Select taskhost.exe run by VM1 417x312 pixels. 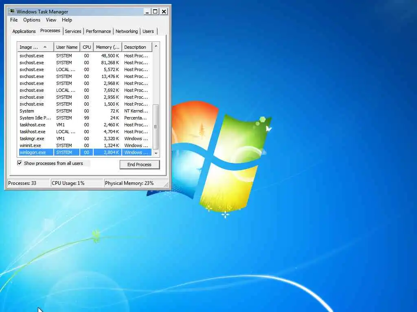pyautogui.click(x=85, y=125)
